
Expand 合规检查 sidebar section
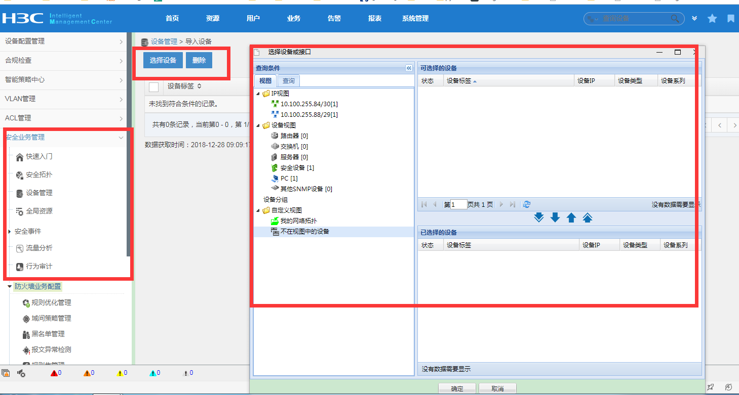(x=63, y=60)
